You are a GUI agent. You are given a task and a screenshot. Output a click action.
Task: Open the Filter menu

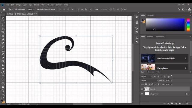click(x=43, y=5)
